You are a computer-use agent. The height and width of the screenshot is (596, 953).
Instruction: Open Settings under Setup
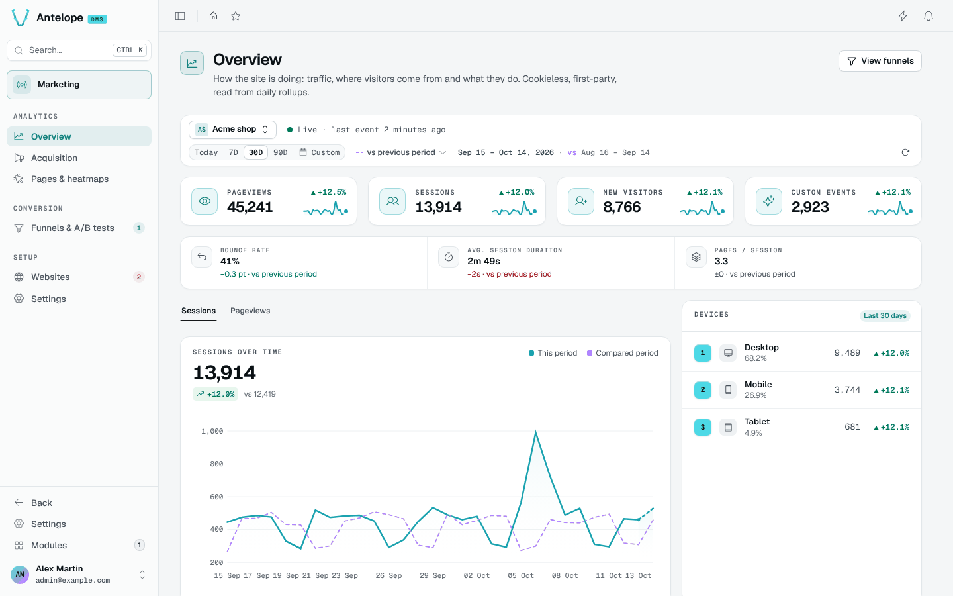[79, 299]
